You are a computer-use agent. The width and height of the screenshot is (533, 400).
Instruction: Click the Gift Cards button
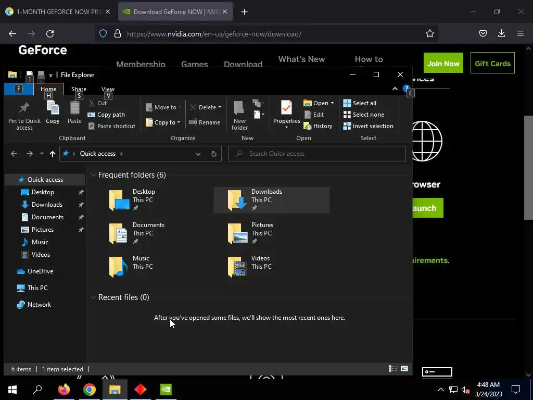pos(492,63)
